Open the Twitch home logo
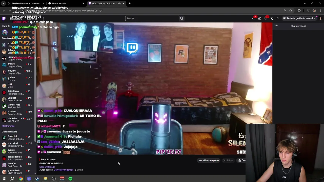This screenshot has height=182, width=324. (4, 18)
